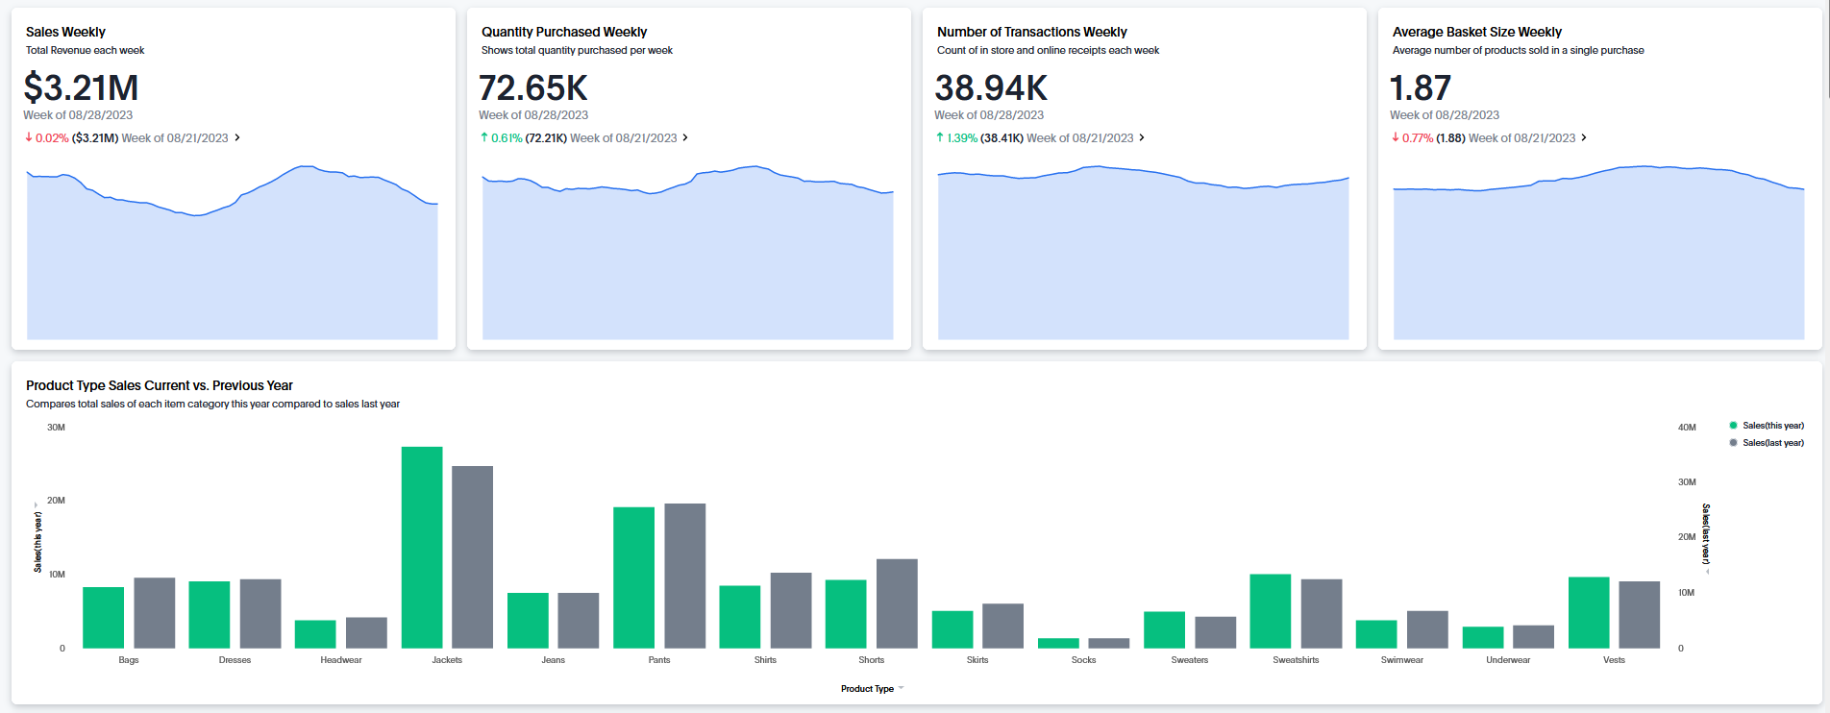
Task: Click the Underwear category axis label
Action: 1508,660
